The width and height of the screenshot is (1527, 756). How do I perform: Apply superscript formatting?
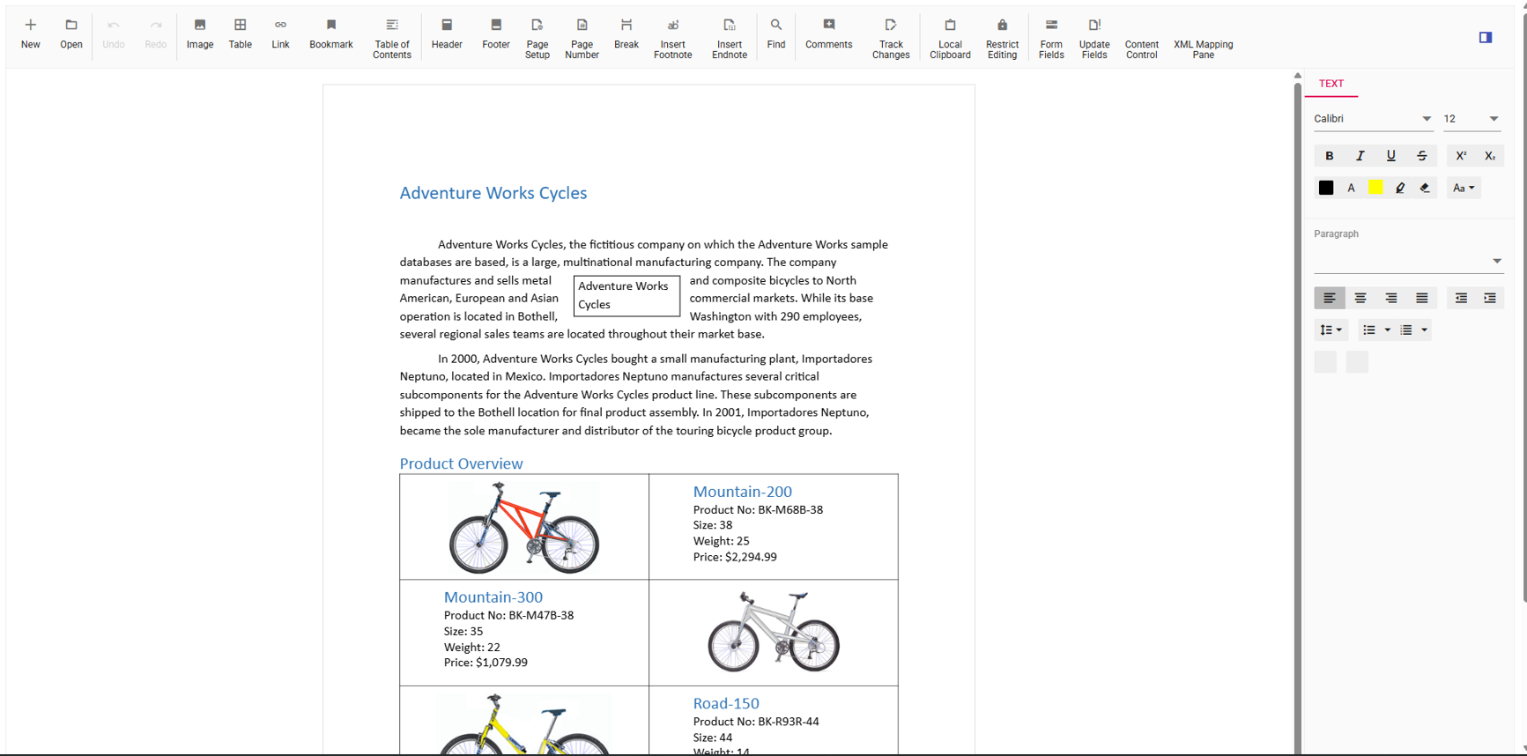(x=1461, y=156)
